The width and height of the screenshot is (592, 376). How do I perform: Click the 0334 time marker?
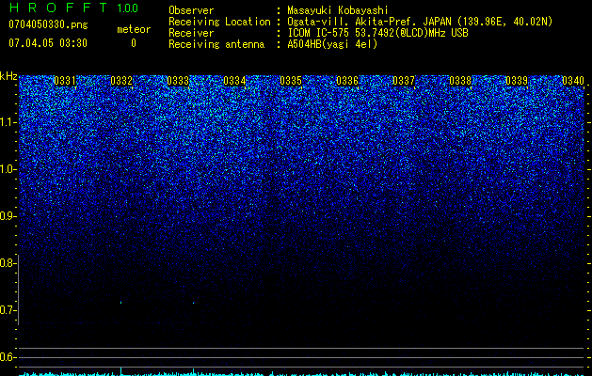[234, 81]
